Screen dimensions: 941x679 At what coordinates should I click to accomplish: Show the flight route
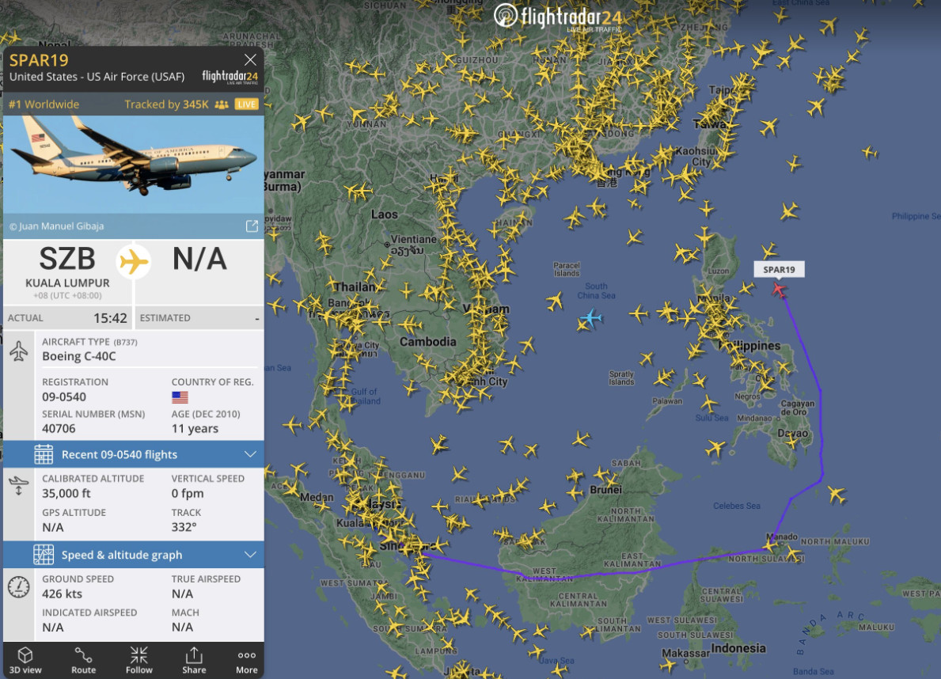83,660
